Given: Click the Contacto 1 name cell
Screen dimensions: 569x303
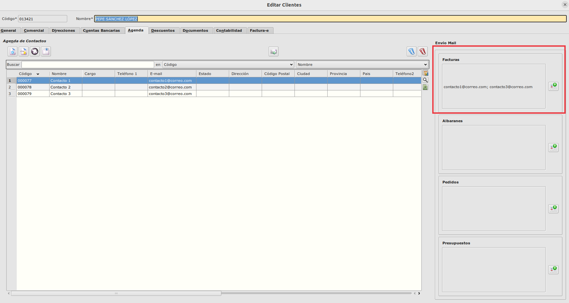Looking at the screenshot, I should pos(66,81).
